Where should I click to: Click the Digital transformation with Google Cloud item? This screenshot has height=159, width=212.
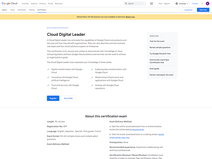67,71
